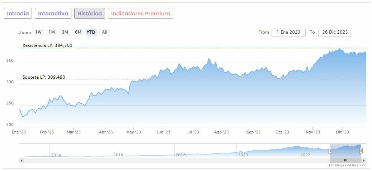Choose the 6M zoom range
This screenshot has height=171, width=372.
tap(78, 32)
